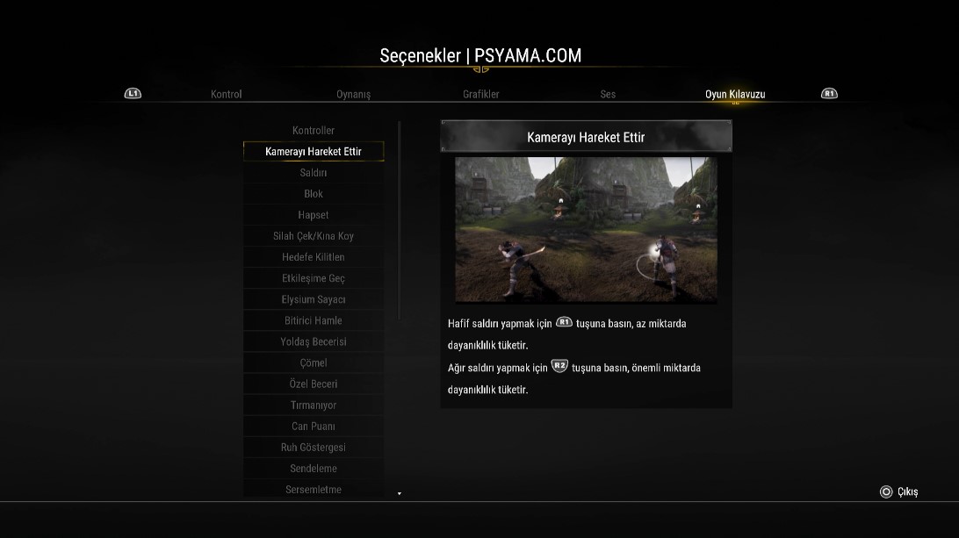
Task: Open the Elysium Sayacı guide entry
Action: [314, 299]
